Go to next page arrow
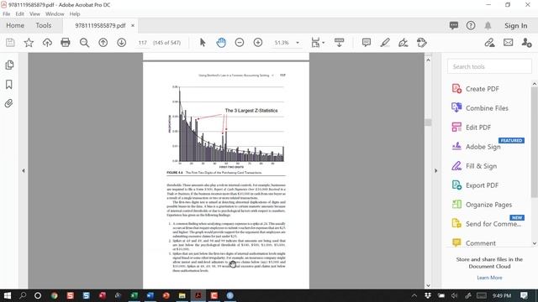The height and width of the screenshot is (302, 538). point(121,43)
